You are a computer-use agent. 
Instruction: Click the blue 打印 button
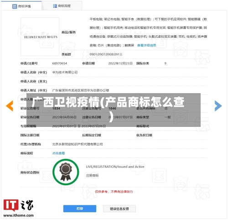click(x=80, y=209)
